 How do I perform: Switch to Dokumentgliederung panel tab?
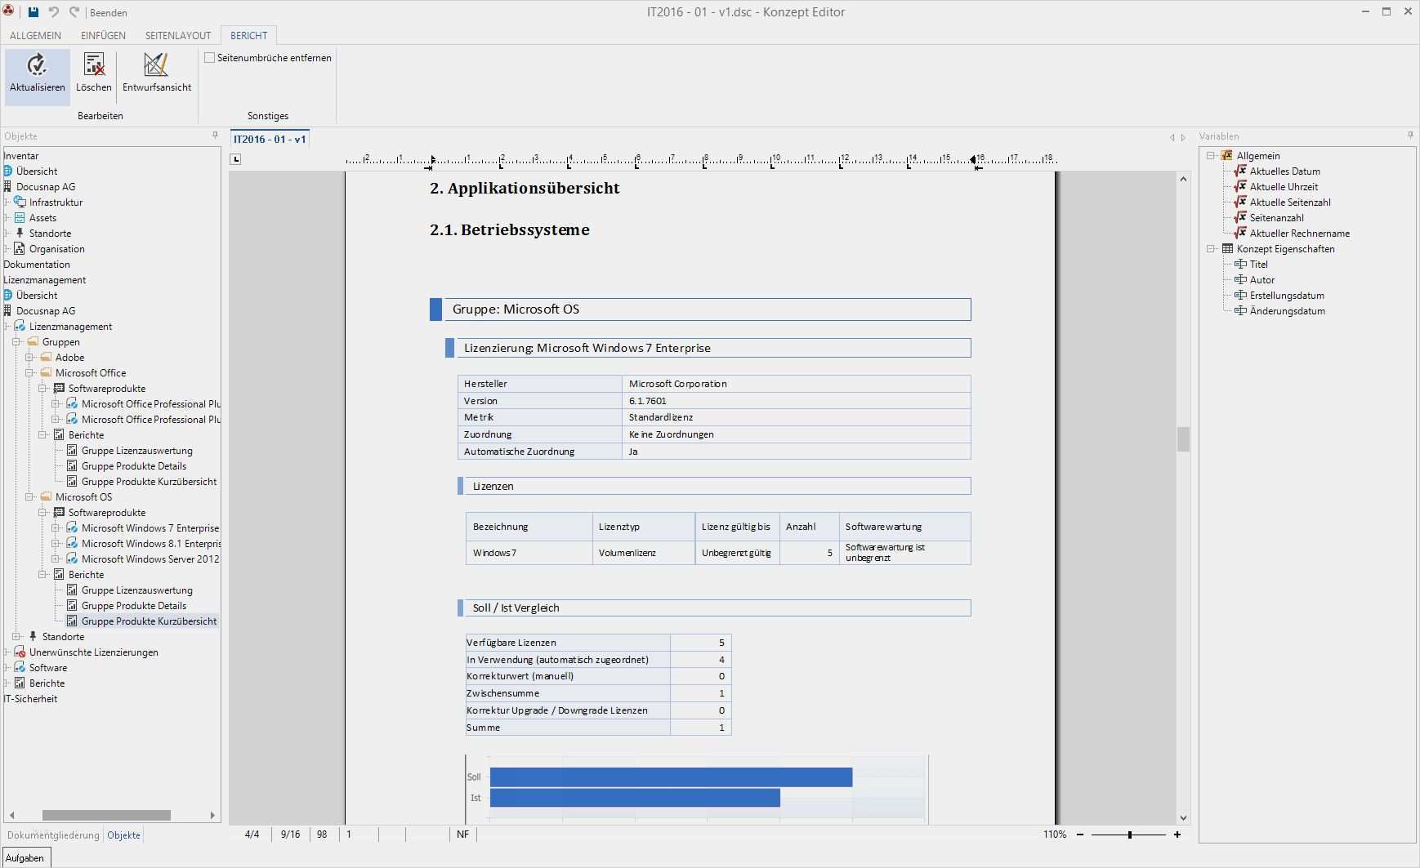(53, 835)
